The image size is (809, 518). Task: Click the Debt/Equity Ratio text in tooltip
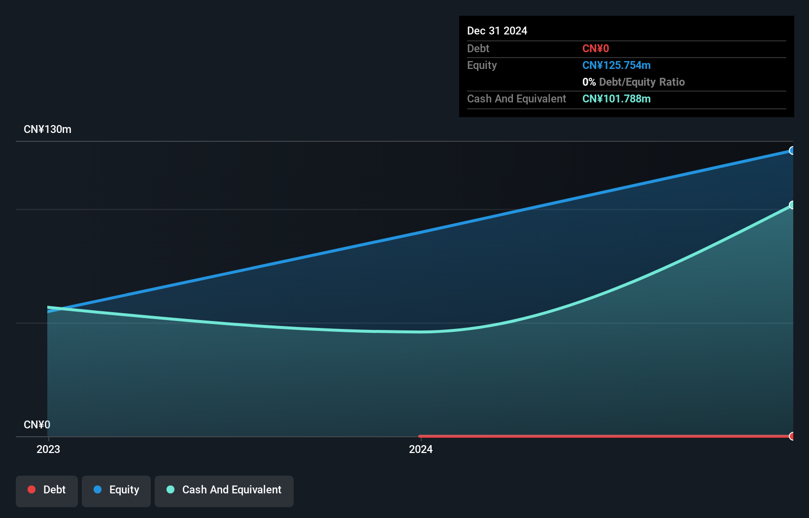pyautogui.click(x=641, y=82)
